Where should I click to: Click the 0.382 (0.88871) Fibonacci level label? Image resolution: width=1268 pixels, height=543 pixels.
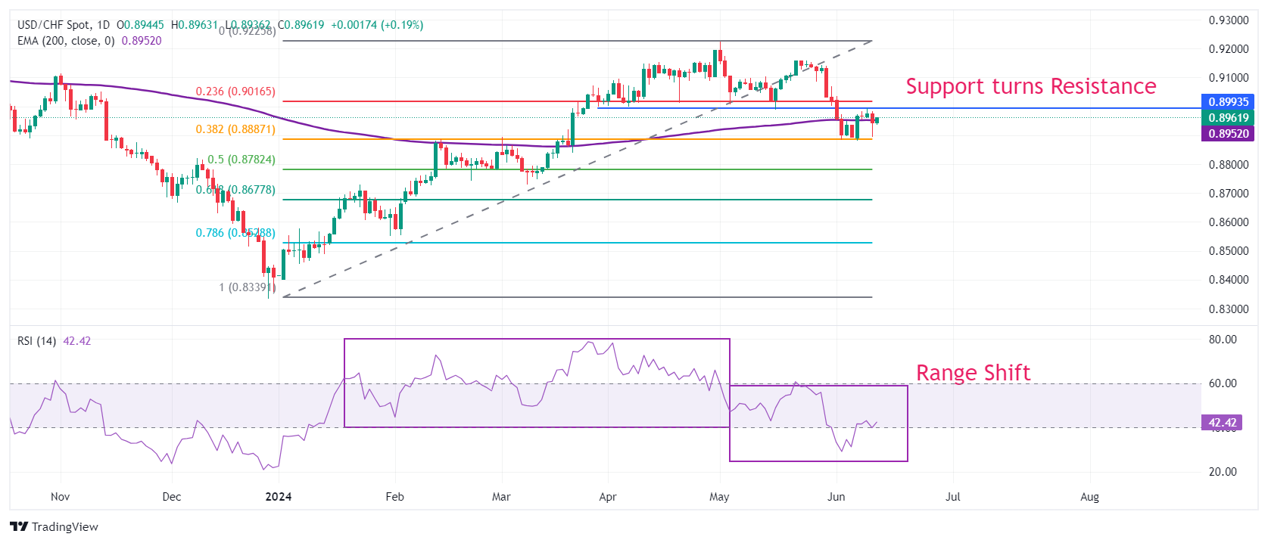(235, 129)
